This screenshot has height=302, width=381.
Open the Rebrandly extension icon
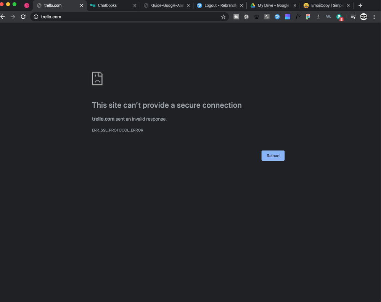point(277,17)
